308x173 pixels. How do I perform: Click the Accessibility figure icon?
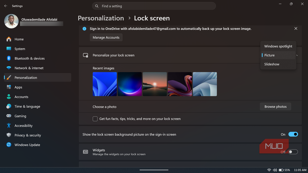pos(9,126)
